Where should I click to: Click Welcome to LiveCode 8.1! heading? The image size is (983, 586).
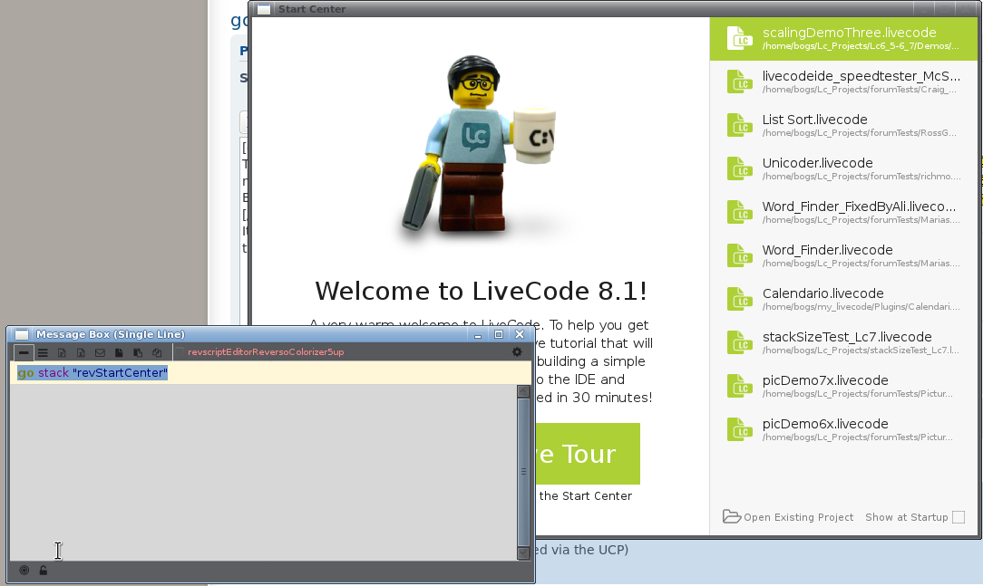coord(481,291)
